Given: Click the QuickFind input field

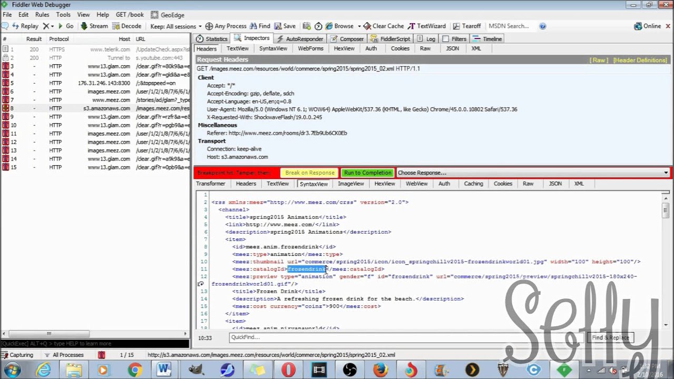Looking at the screenshot, I should [x=407, y=337].
